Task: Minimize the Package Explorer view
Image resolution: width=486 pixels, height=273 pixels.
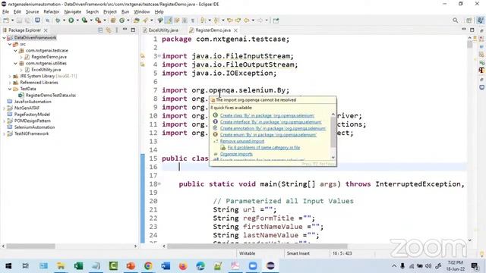Action: (125, 30)
